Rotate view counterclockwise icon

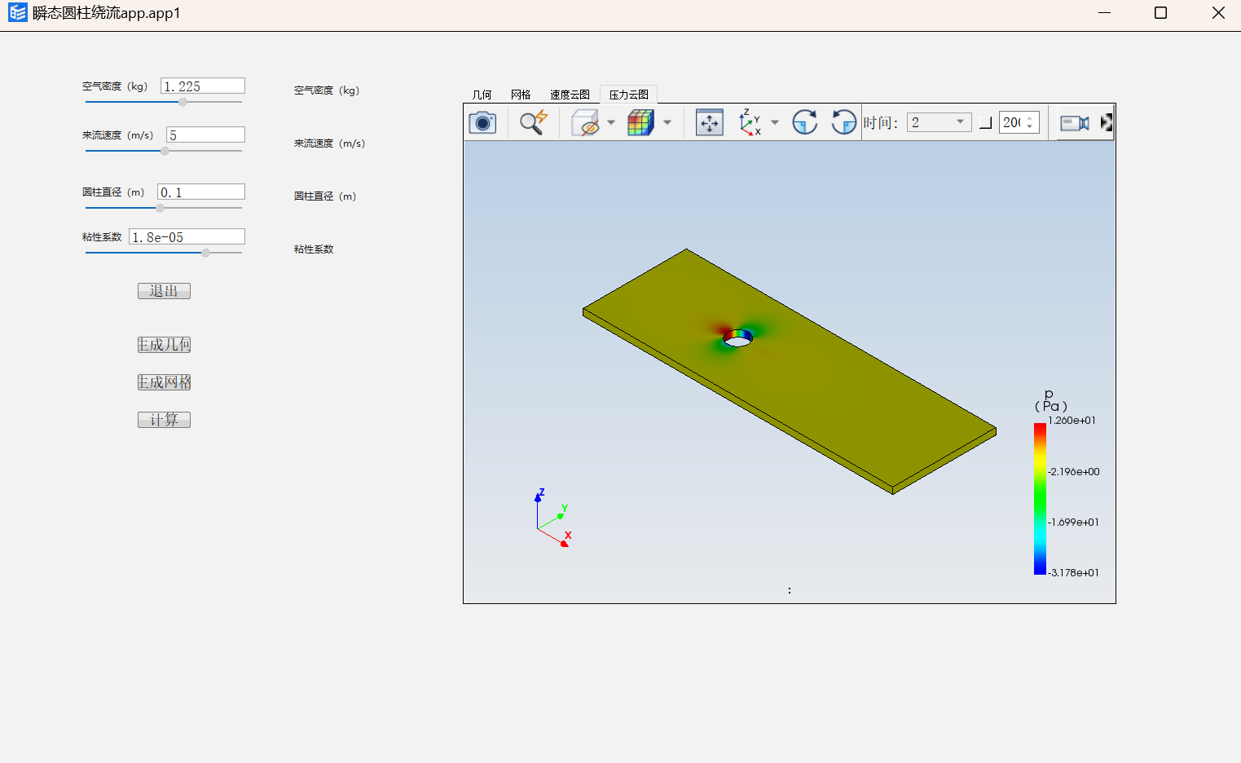coord(844,123)
